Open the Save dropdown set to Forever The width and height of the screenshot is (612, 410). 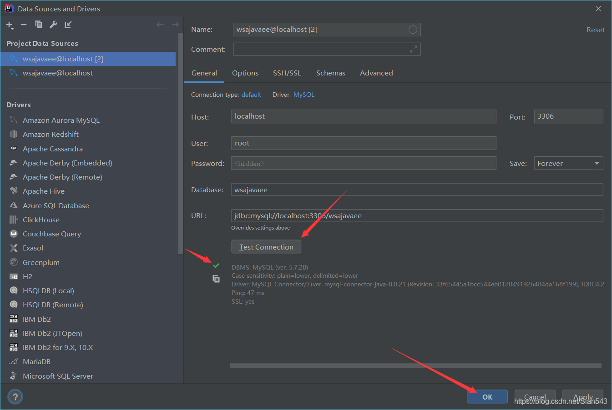568,163
